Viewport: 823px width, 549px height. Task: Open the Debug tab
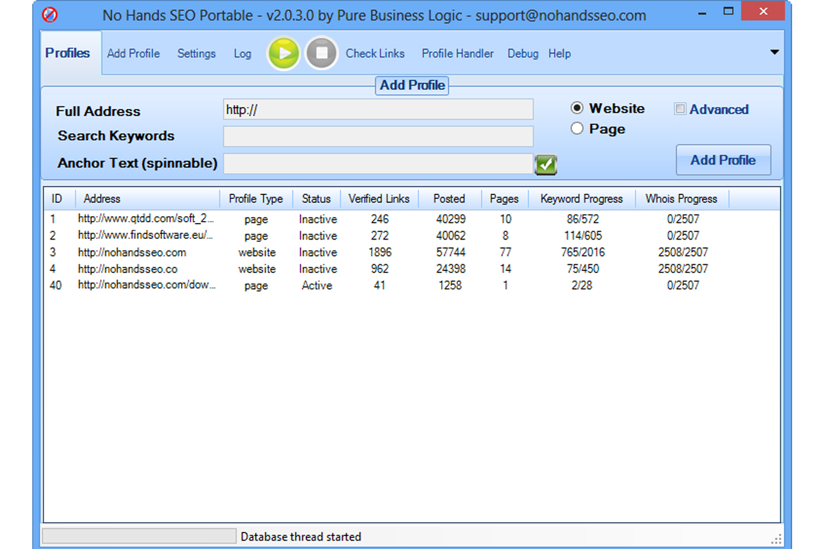pos(523,54)
